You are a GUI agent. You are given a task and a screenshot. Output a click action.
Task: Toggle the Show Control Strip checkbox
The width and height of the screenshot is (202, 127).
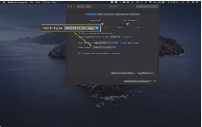click(x=121, y=43)
